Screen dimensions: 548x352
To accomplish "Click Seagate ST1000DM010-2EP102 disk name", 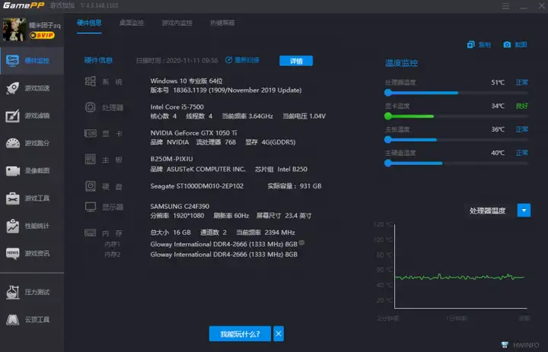I will (197, 186).
